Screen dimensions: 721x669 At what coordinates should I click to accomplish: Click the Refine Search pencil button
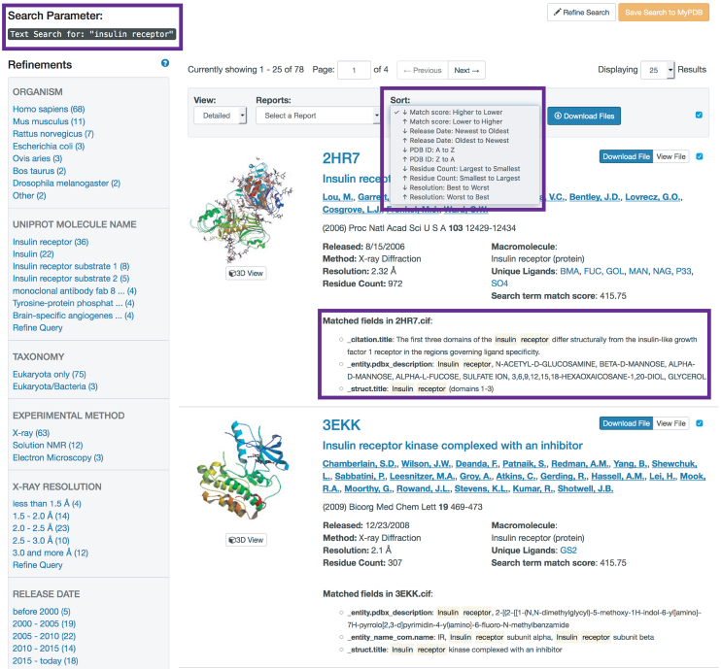(x=582, y=13)
